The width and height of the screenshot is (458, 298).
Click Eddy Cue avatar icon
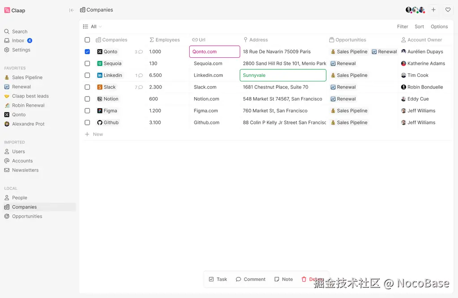click(403, 99)
